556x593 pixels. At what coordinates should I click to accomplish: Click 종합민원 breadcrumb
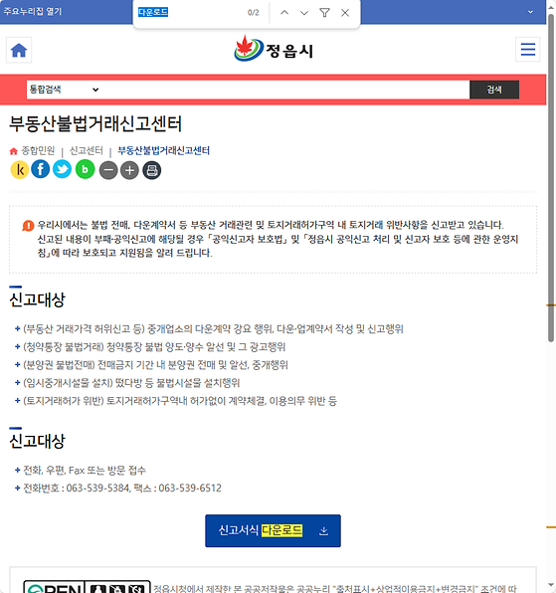click(x=38, y=151)
